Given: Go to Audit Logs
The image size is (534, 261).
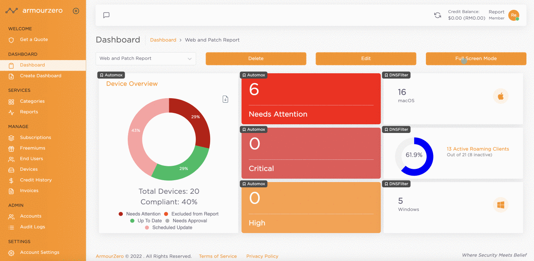Looking at the screenshot, I should point(33,227).
